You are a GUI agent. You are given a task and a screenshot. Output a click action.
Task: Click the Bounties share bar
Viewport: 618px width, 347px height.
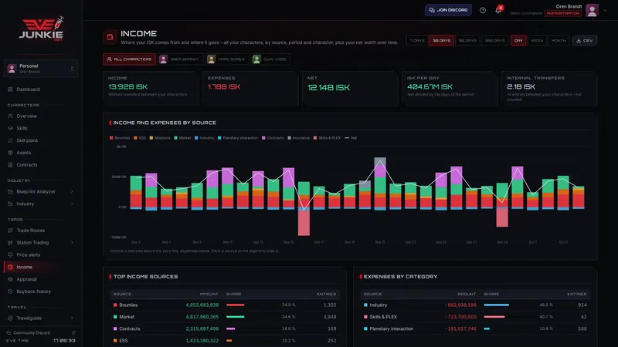tap(236, 305)
